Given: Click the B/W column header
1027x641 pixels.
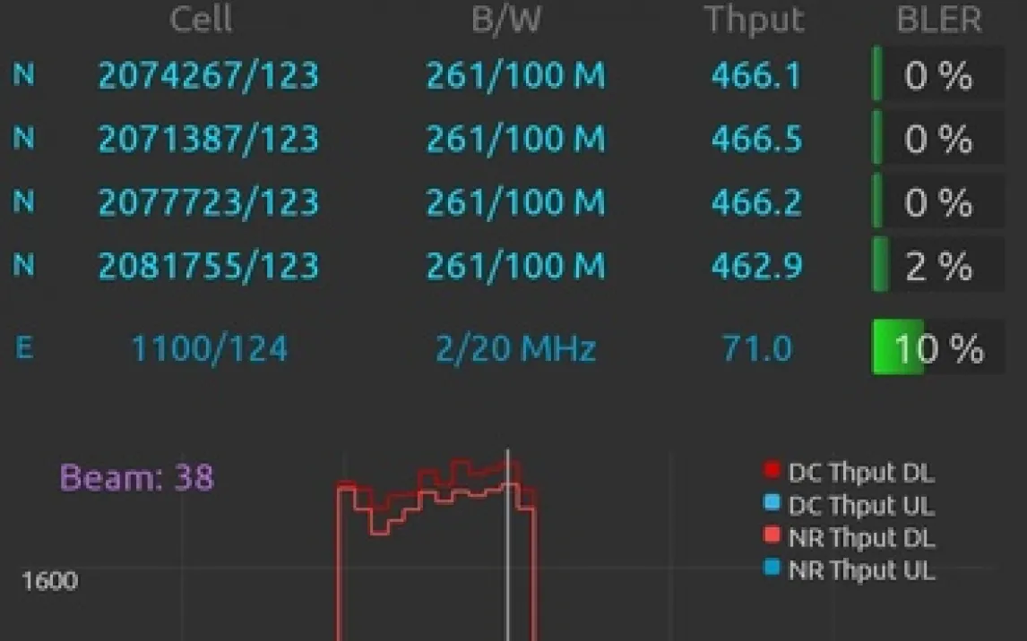Looking at the screenshot, I should [x=506, y=19].
